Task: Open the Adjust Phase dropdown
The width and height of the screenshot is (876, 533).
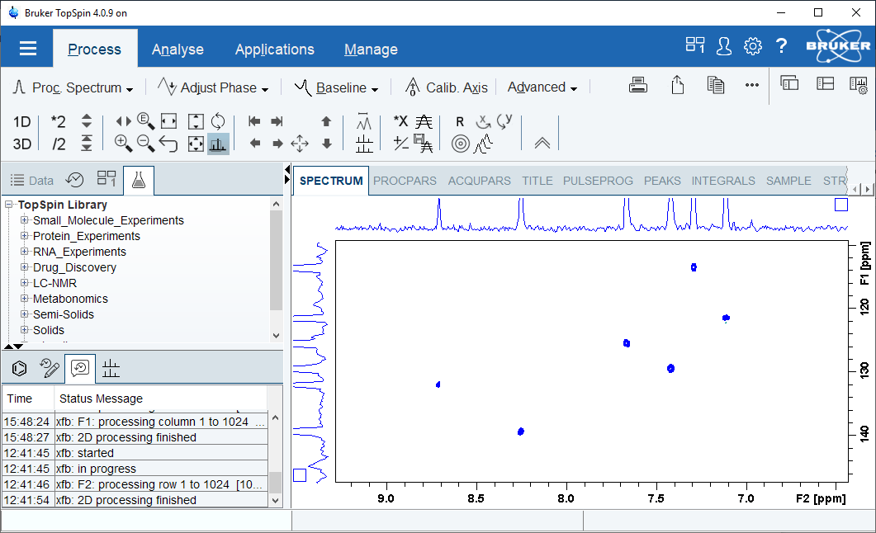Action: click(213, 87)
